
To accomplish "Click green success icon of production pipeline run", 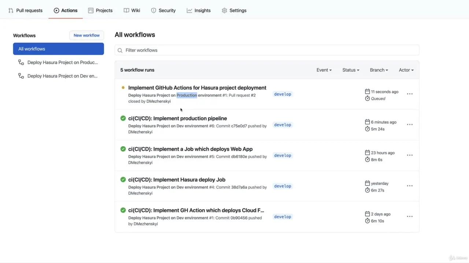I will [123, 118].
